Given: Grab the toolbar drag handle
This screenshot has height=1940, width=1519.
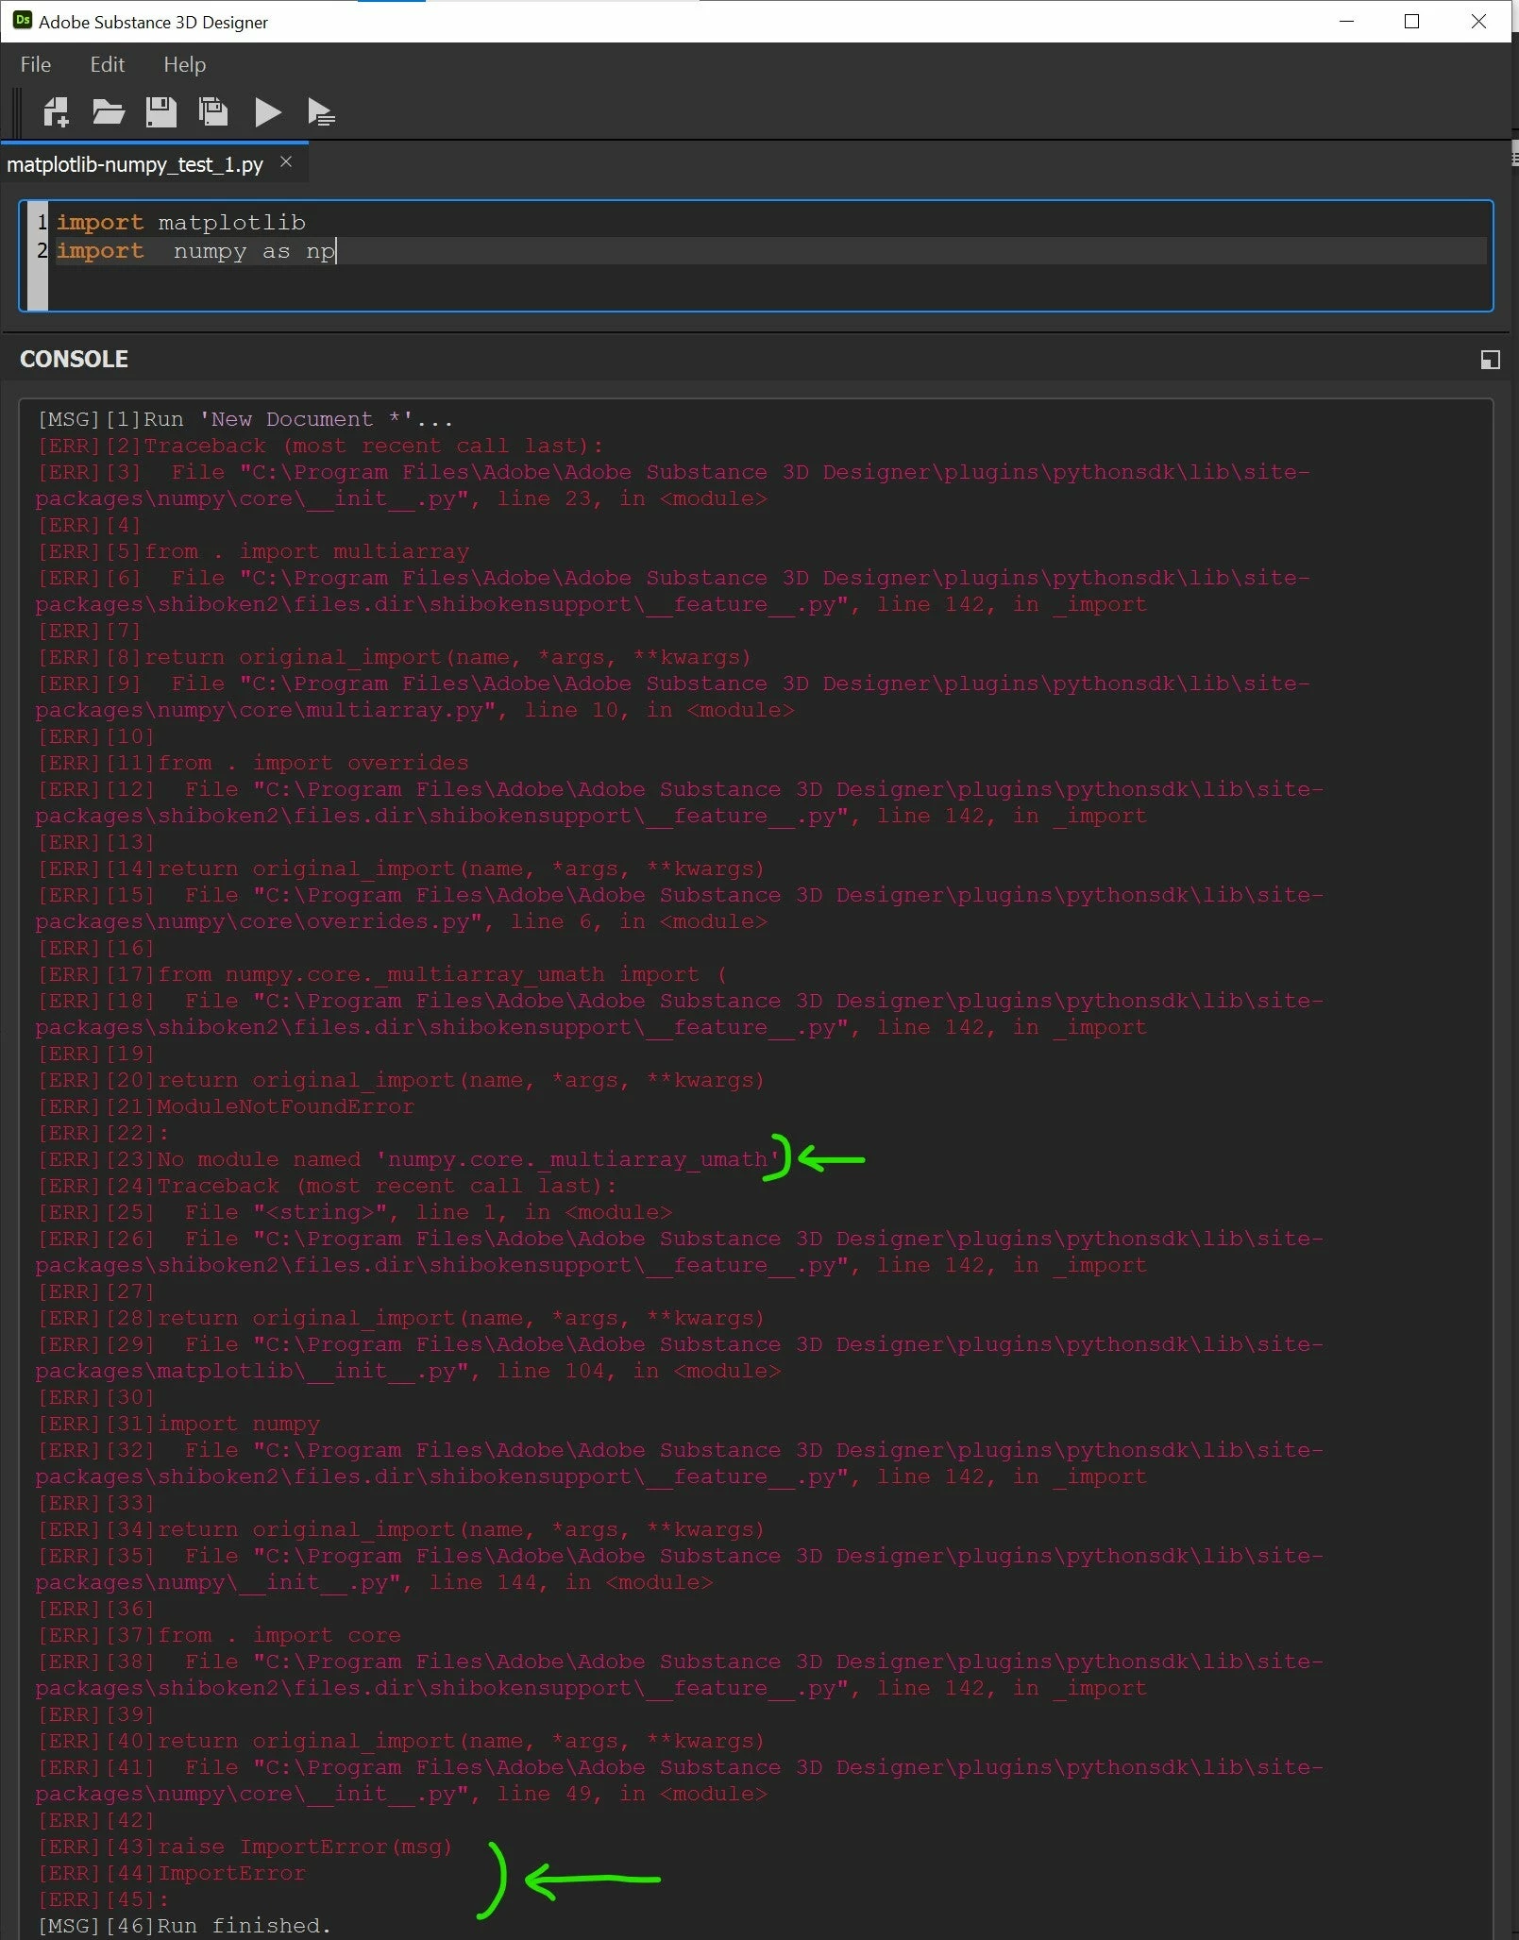Looking at the screenshot, I should tap(16, 112).
